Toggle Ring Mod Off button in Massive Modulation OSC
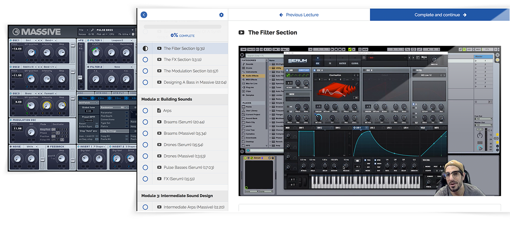The height and width of the screenshot is (226, 510). pos(53,129)
